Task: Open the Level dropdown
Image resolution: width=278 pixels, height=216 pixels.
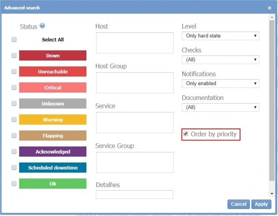Action: pos(220,36)
